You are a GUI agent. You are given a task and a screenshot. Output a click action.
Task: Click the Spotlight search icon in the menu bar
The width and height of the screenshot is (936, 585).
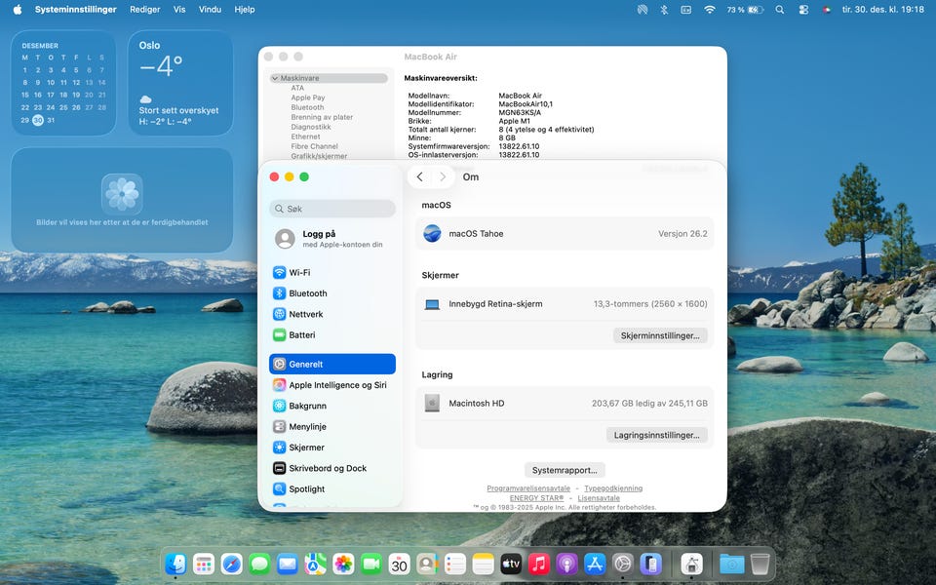click(779, 10)
